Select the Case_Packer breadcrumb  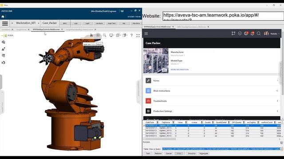pos(50,23)
